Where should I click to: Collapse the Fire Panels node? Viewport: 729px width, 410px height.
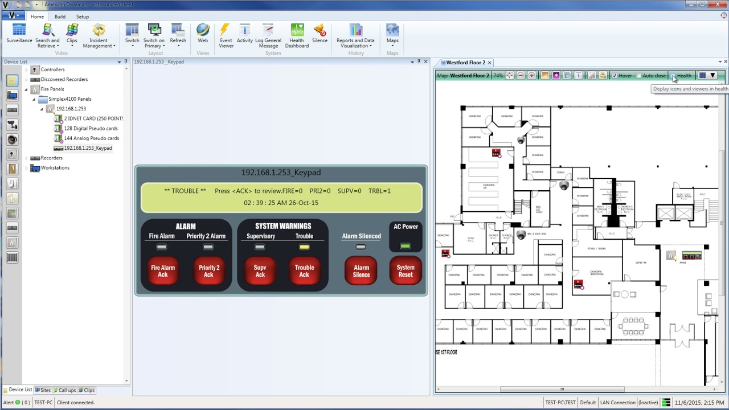pos(26,89)
